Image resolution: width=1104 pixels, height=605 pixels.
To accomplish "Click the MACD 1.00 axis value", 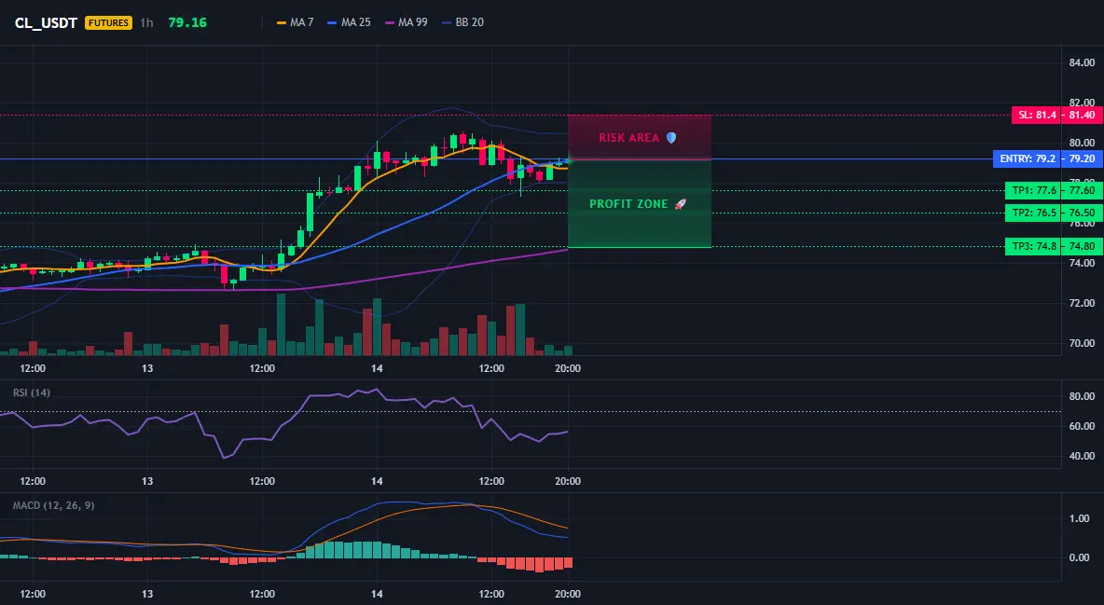I will coord(1080,519).
